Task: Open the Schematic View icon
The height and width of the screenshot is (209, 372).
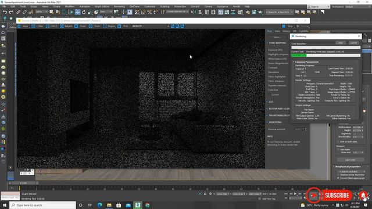Action: [x=233, y=12]
